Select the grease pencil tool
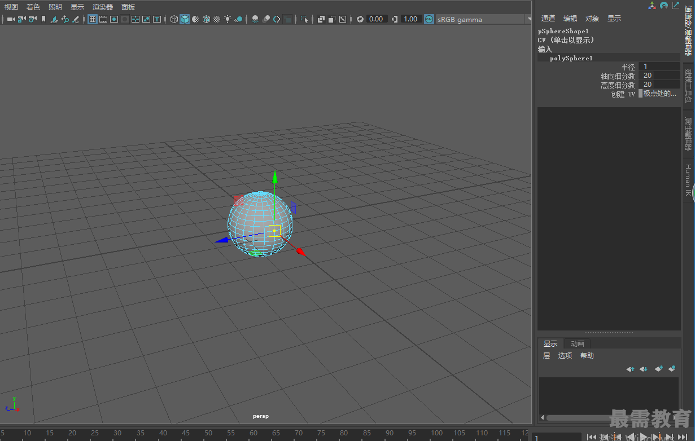The width and height of the screenshot is (695, 441). (x=75, y=19)
